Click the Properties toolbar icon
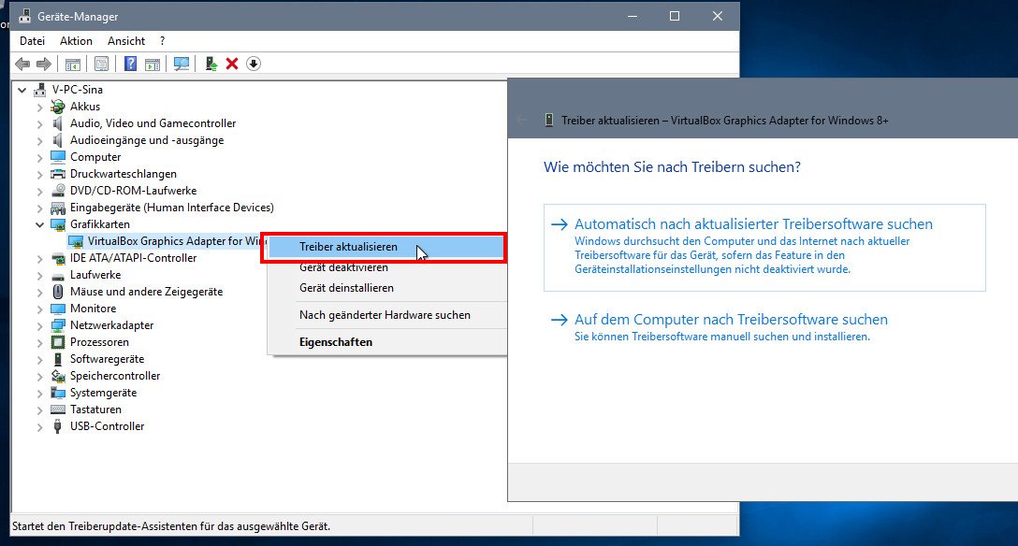Image resolution: width=1018 pixels, height=546 pixels. tap(103, 64)
